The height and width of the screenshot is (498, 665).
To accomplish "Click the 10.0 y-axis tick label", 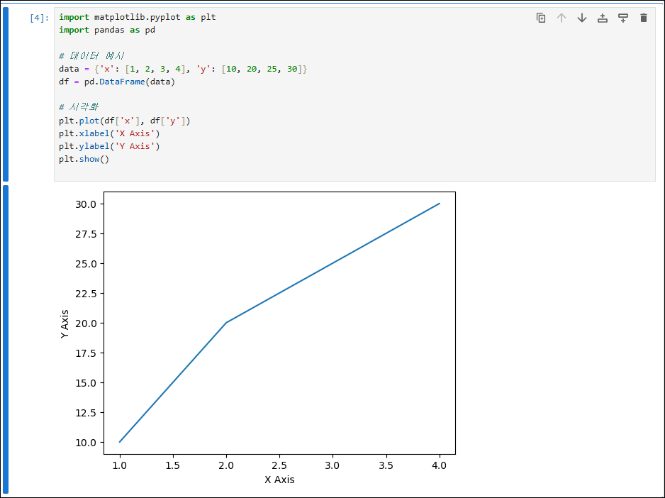I will tap(86, 443).
